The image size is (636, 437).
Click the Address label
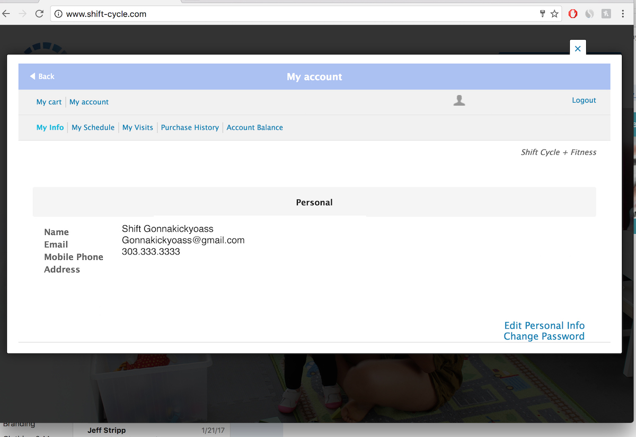(x=62, y=269)
